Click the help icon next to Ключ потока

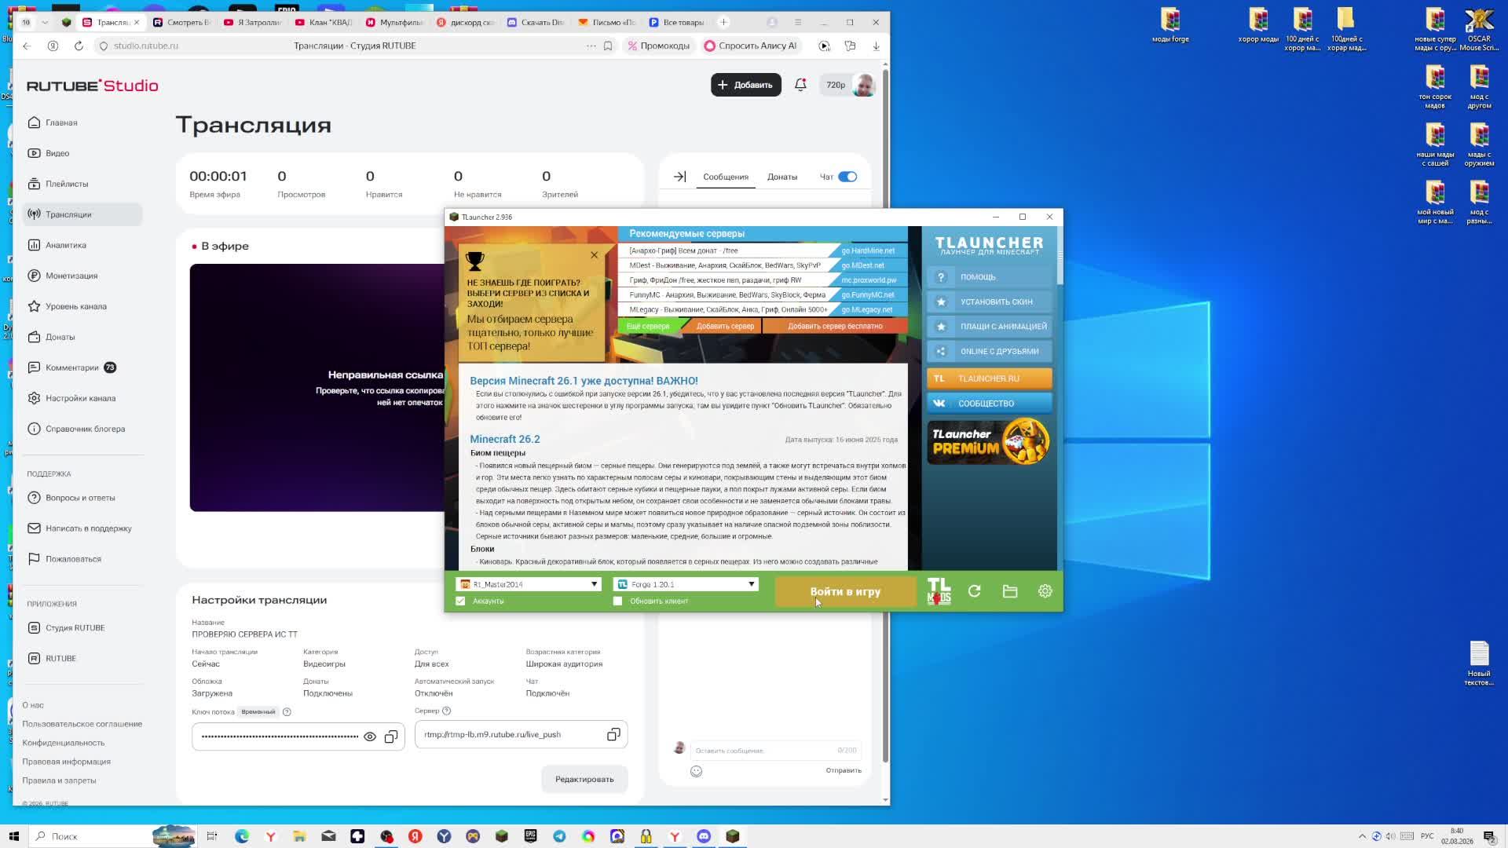click(287, 712)
